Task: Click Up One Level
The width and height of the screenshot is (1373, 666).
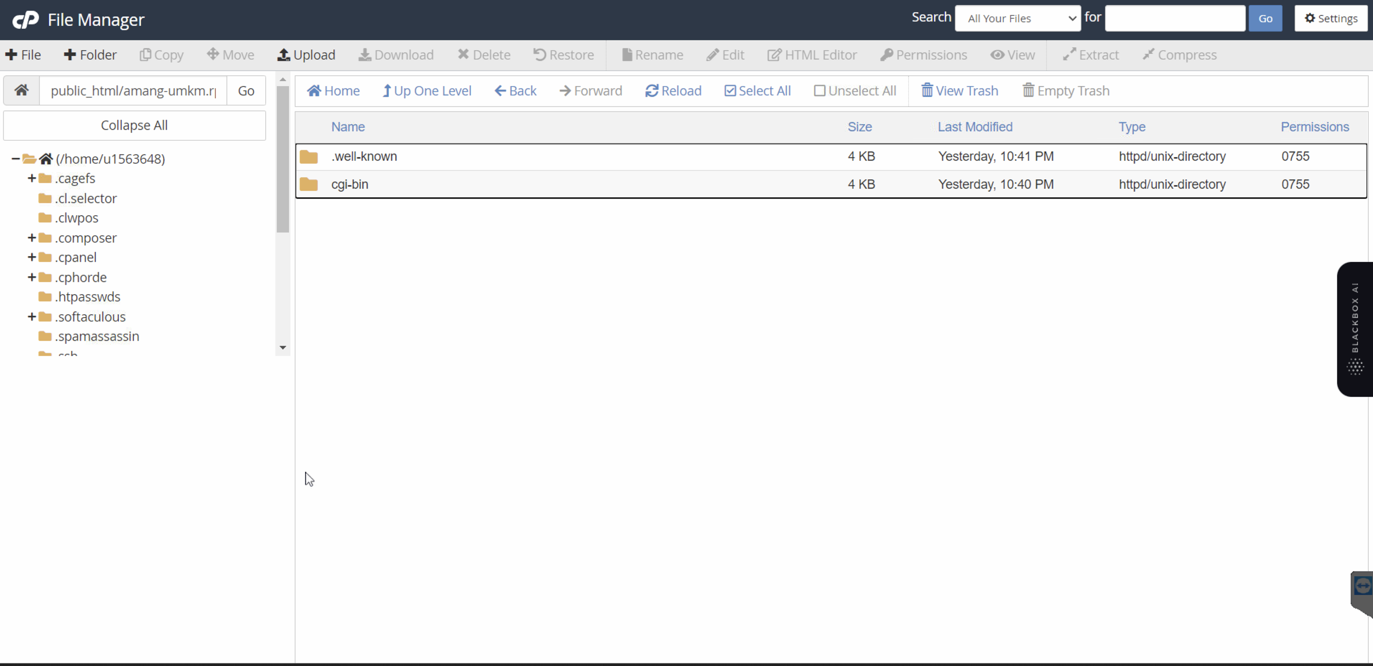Action: click(x=427, y=90)
